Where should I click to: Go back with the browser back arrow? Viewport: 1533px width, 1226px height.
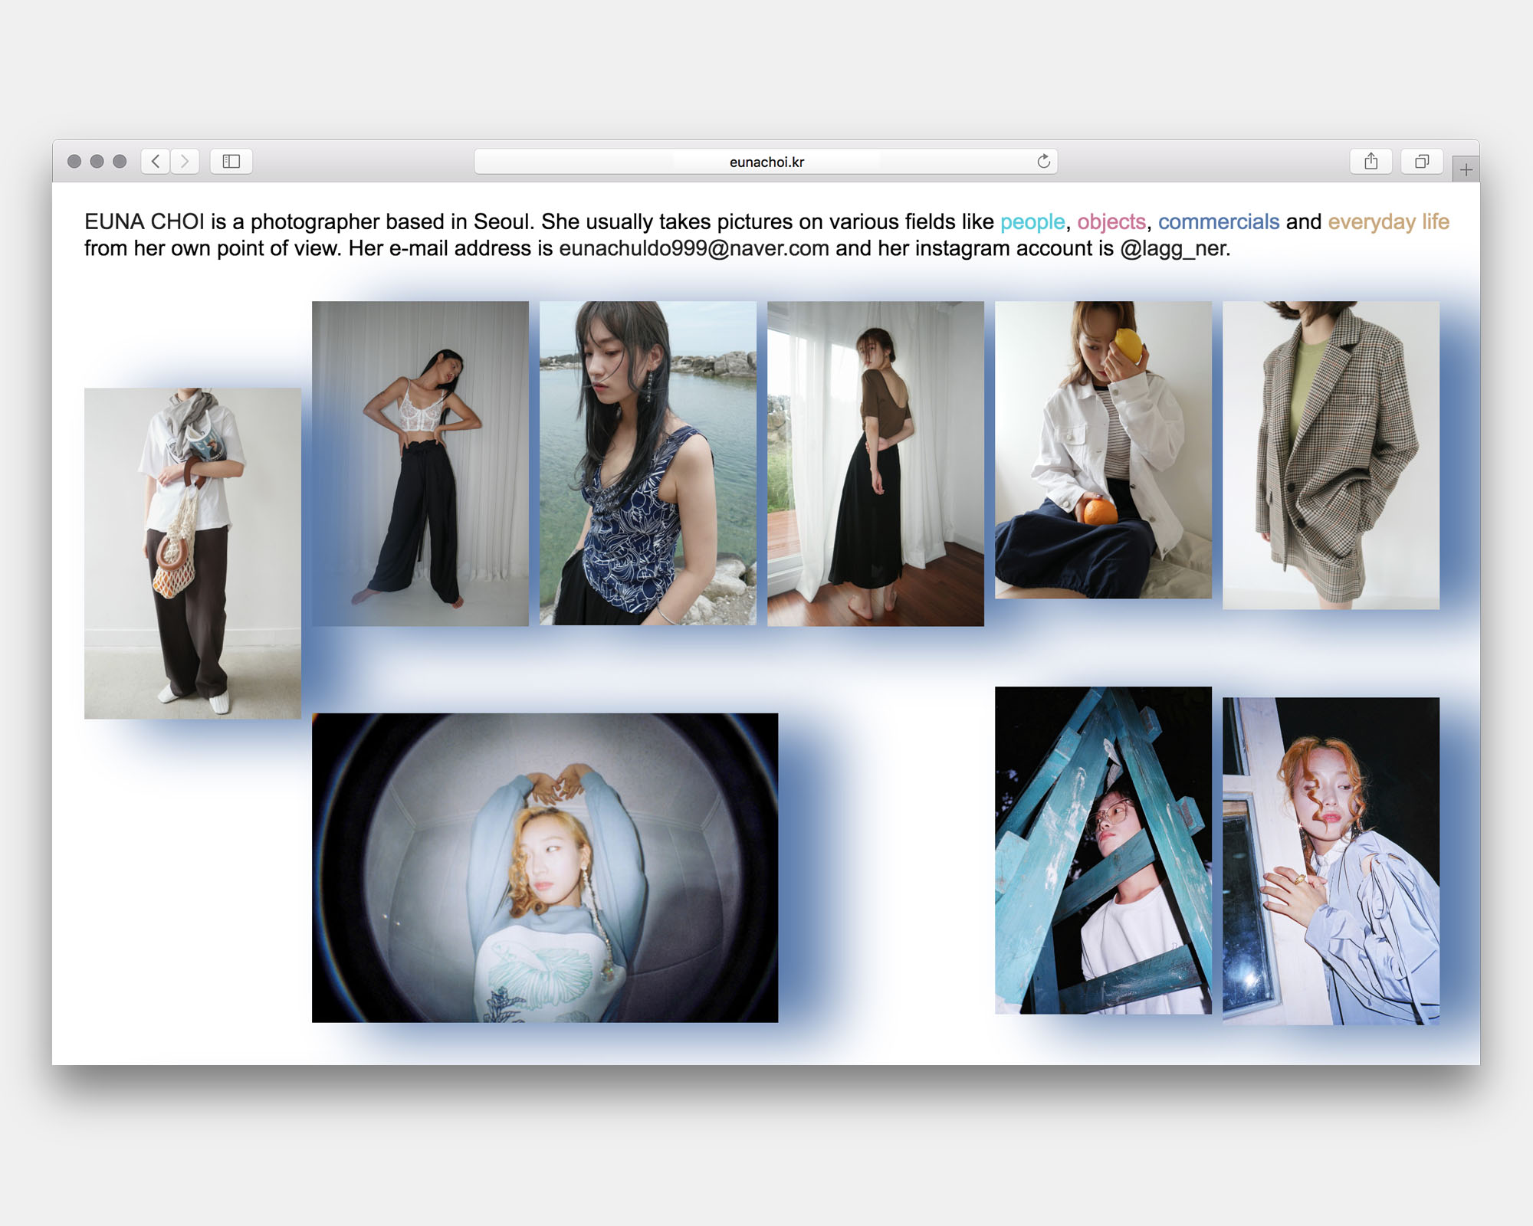[156, 161]
